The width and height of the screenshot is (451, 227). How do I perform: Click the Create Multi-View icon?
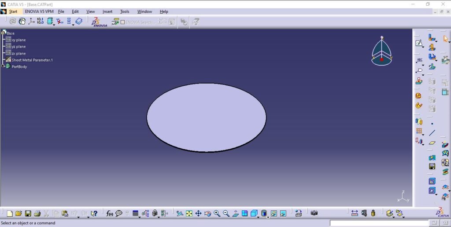point(244,213)
